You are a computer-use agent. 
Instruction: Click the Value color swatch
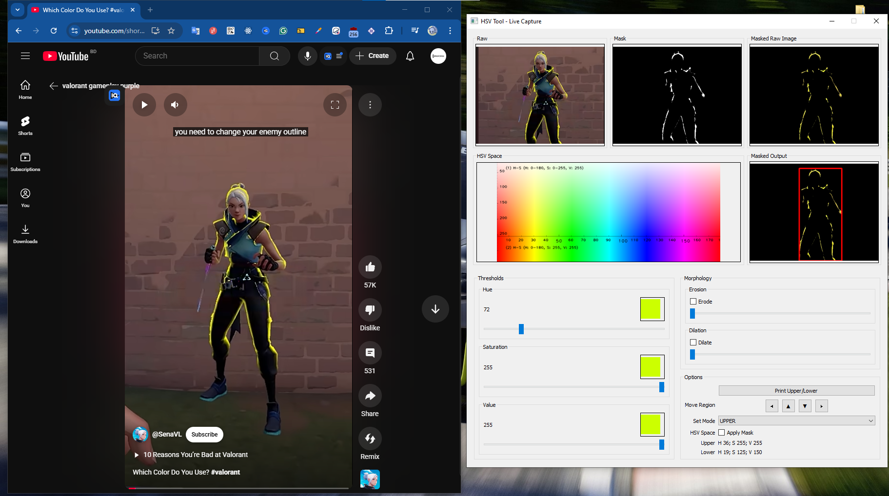pos(652,424)
